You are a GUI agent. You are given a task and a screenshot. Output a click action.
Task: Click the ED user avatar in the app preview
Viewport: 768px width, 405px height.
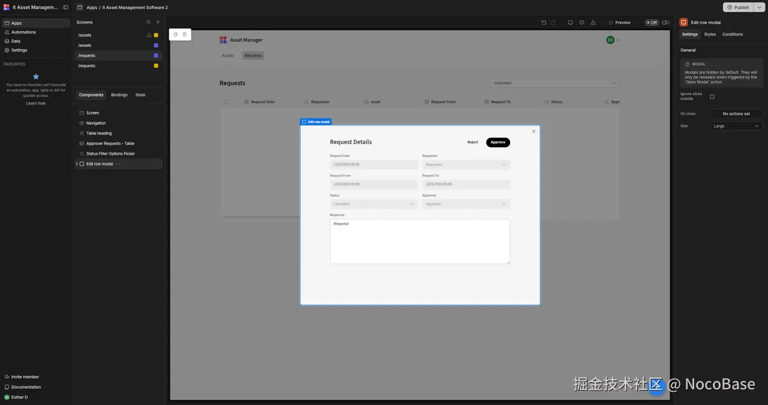click(610, 40)
